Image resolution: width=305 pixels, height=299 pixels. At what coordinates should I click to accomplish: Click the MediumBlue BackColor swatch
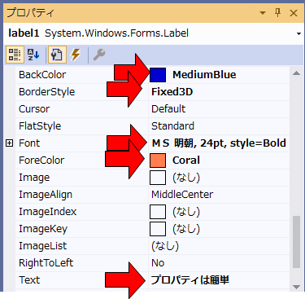point(158,75)
